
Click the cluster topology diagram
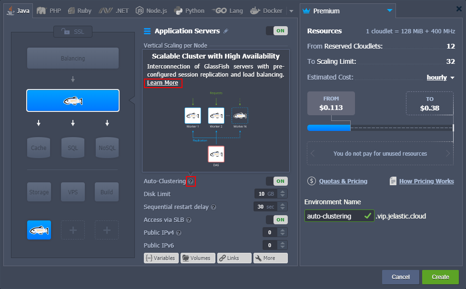[x=216, y=129]
